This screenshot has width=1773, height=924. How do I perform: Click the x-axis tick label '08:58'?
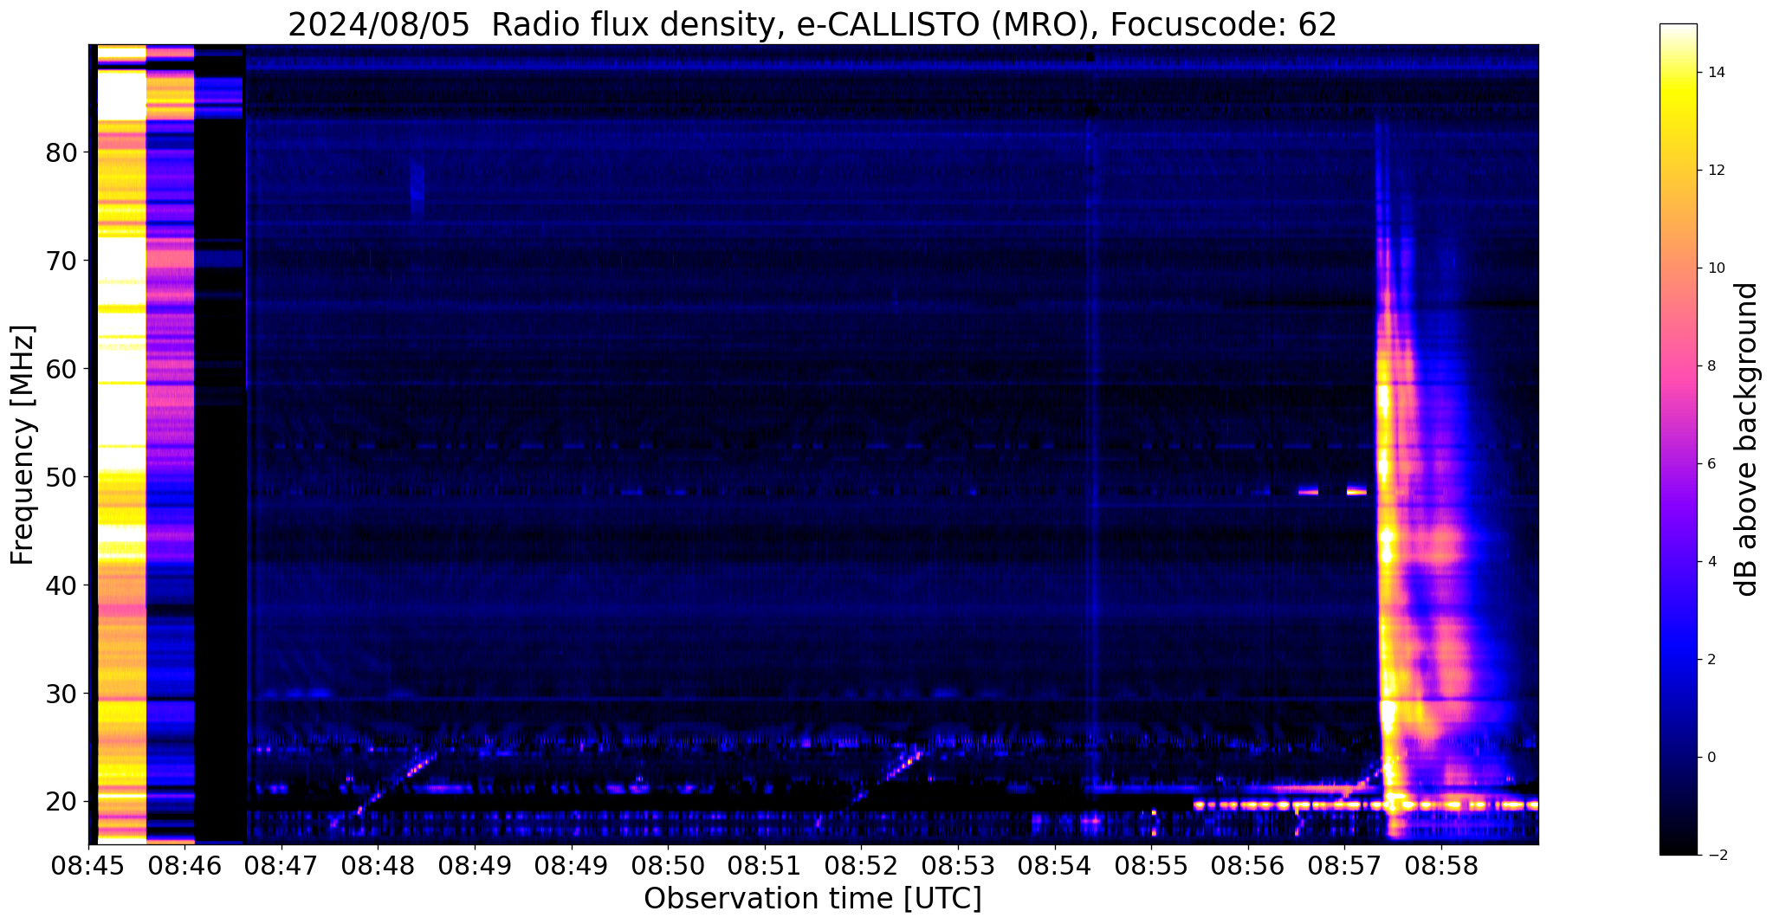[x=1441, y=865]
